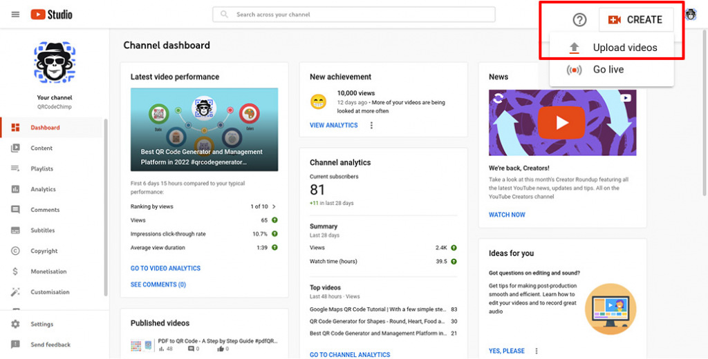Open the Content menu label
This screenshot has height=359, width=708.
[x=41, y=148]
